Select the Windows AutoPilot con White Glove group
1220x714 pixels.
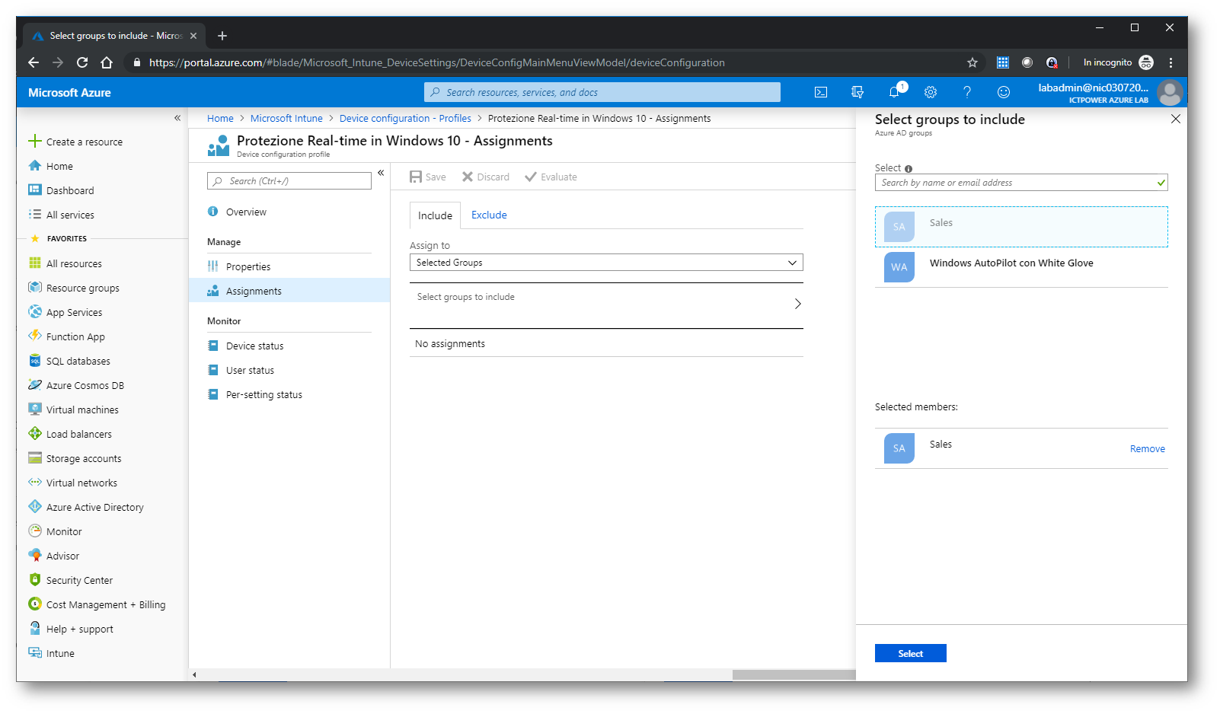pos(1021,267)
